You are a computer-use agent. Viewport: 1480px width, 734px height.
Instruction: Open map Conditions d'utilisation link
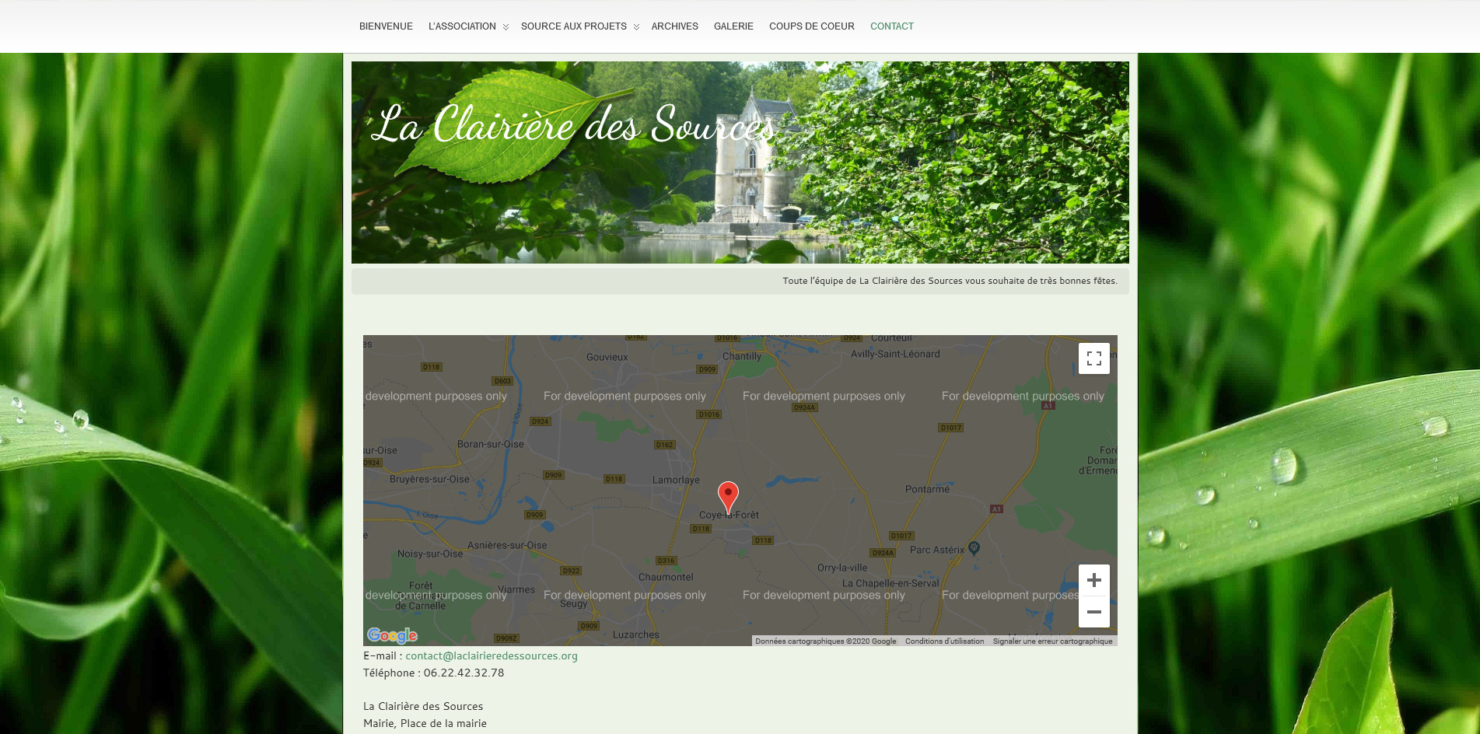click(944, 641)
